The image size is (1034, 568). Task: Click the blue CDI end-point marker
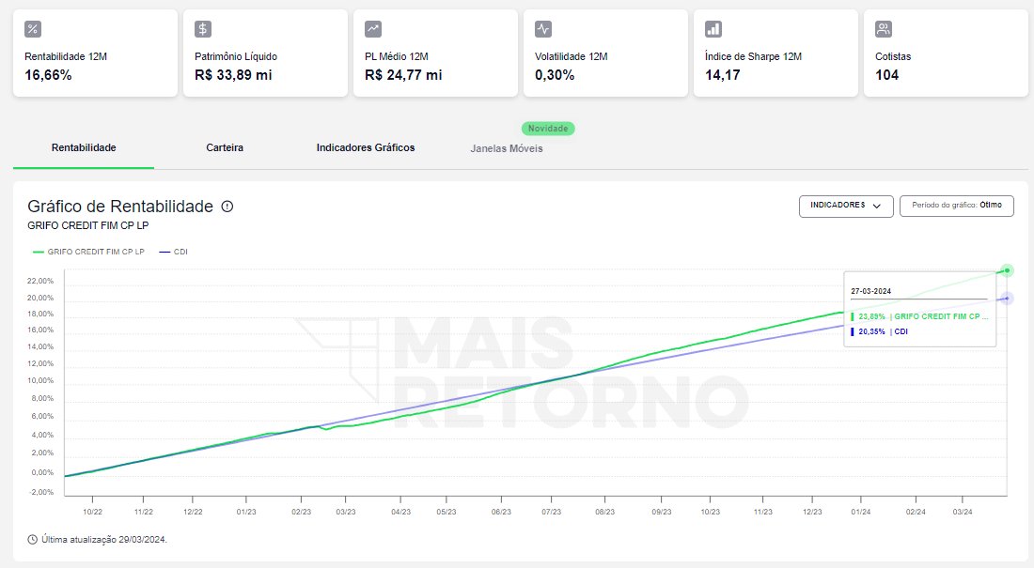tap(1007, 299)
